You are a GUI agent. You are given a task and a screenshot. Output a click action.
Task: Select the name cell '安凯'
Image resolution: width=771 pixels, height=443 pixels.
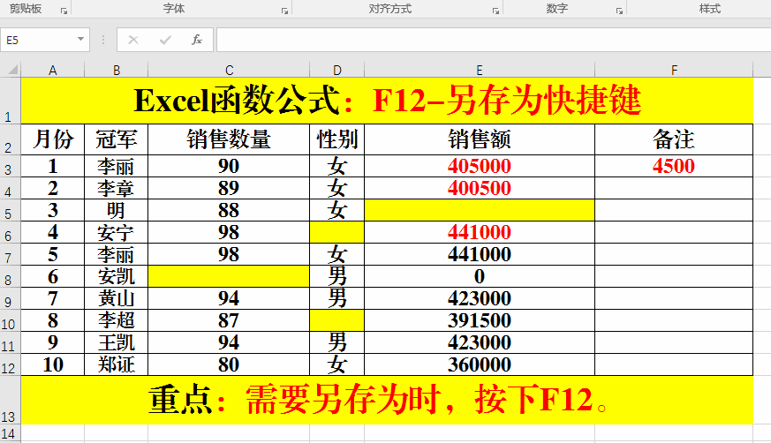116,276
